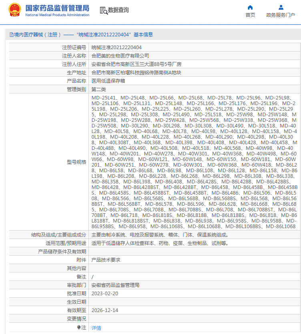Screen dimensions: 301x334
Task: Click 国家药品监督管理局 title text
Action: coord(57,8)
